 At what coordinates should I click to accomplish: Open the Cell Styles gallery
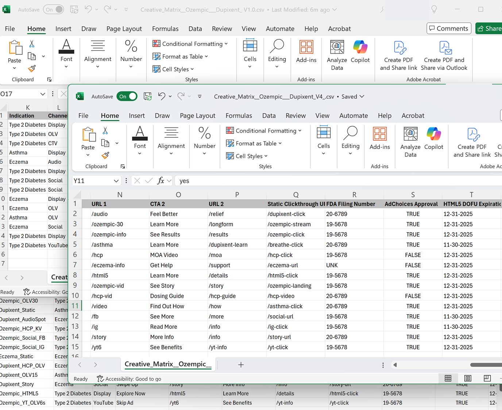pos(247,156)
